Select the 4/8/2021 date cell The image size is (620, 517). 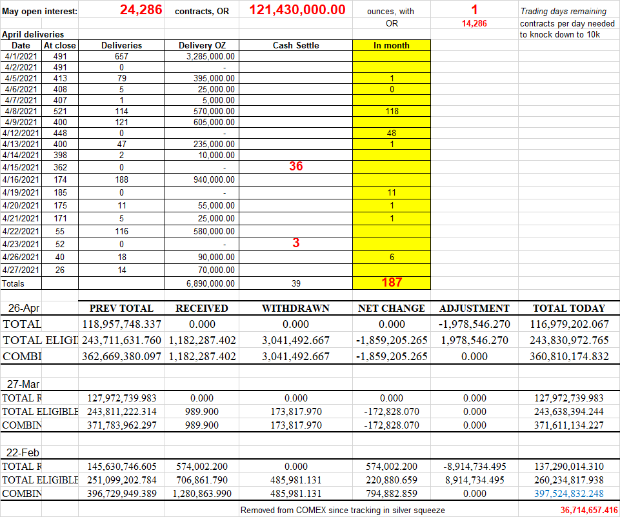click(x=21, y=111)
